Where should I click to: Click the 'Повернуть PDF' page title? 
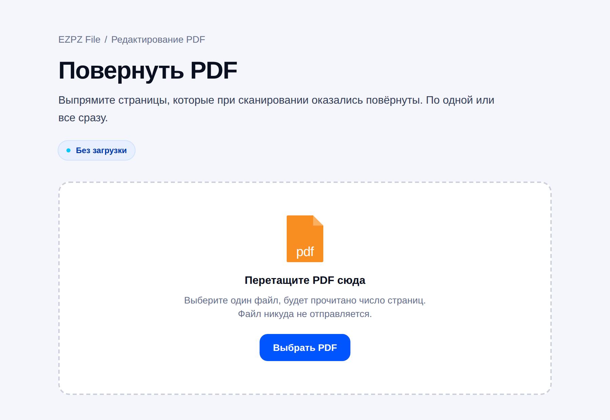(148, 71)
